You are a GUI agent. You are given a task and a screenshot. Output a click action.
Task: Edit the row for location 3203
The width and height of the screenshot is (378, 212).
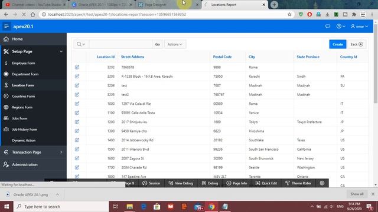[77, 76]
